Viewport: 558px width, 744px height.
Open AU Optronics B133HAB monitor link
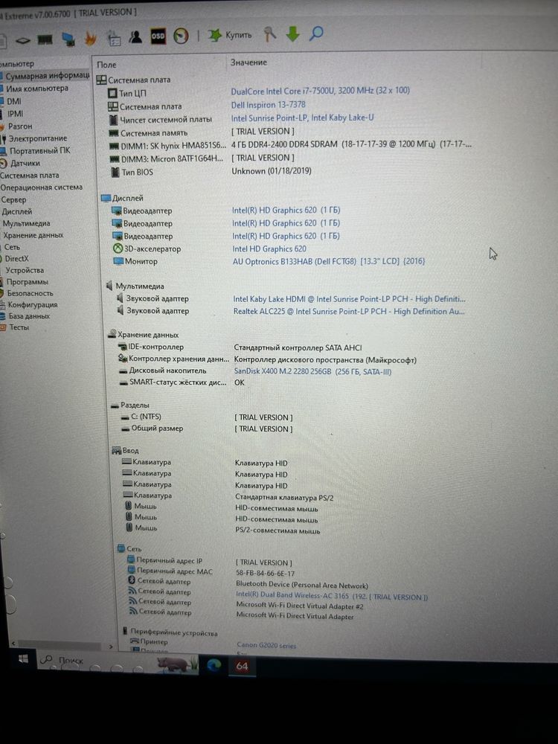pyautogui.click(x=329, y=261)
